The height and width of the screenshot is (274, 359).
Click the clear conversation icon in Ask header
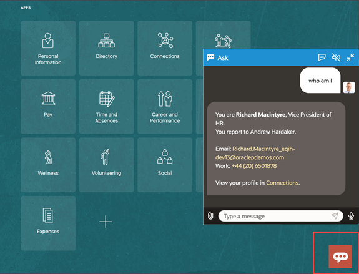322,57
